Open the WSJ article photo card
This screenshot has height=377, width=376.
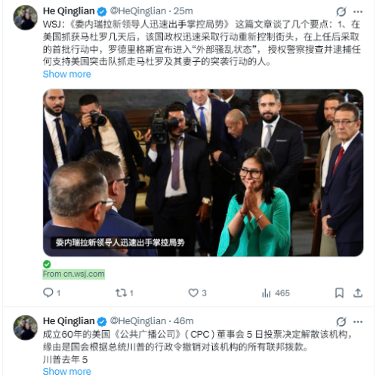[203, 173]
